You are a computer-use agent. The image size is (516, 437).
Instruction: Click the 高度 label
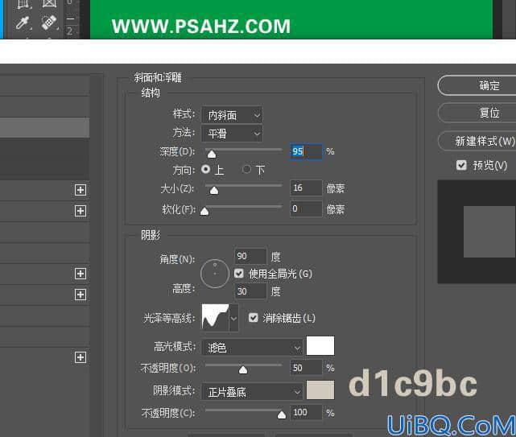tap(184, 289)
